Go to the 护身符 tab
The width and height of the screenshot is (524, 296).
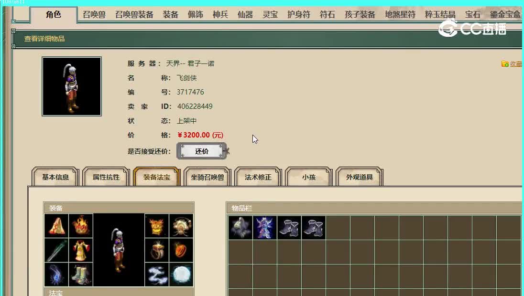pos(299,15)
